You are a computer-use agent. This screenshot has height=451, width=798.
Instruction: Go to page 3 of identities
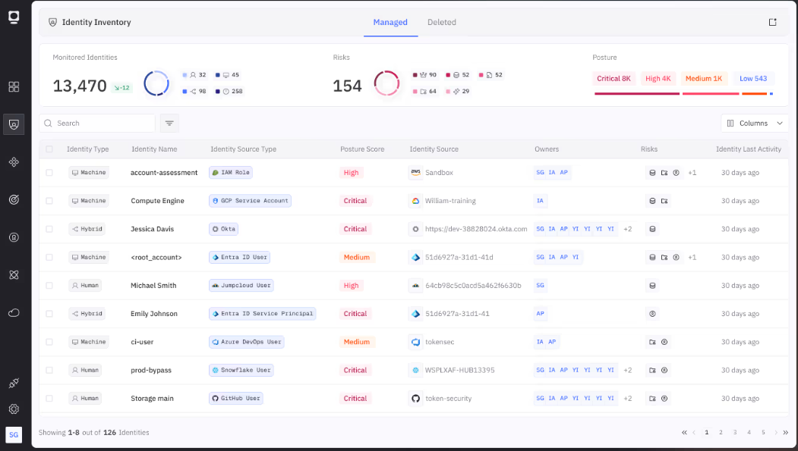tap(734, 432)
